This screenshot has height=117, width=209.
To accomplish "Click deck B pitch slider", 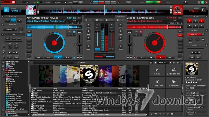I will coord(130,44).
